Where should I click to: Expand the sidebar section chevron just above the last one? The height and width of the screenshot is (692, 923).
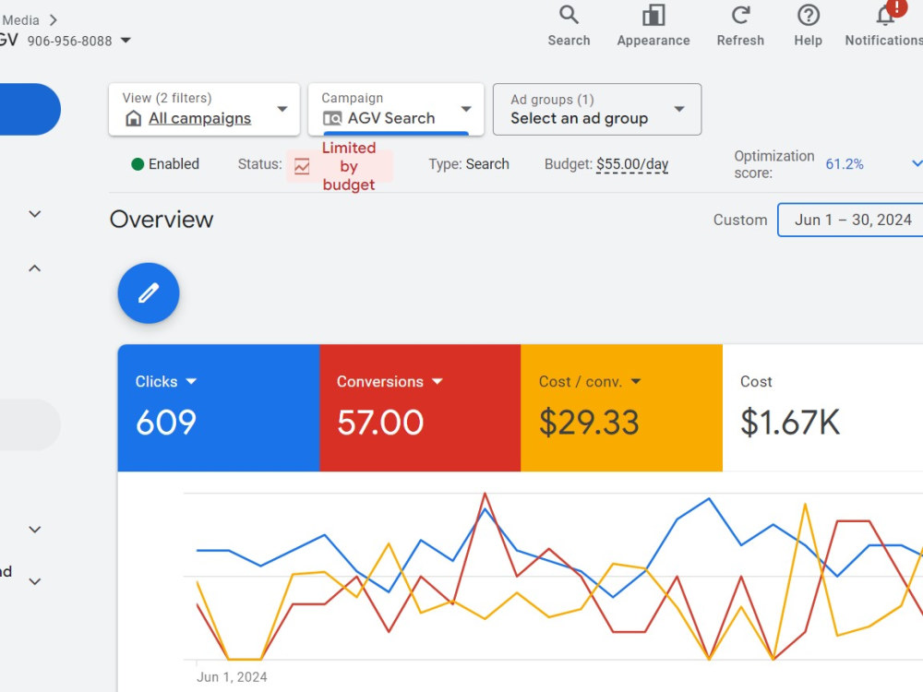35,530
